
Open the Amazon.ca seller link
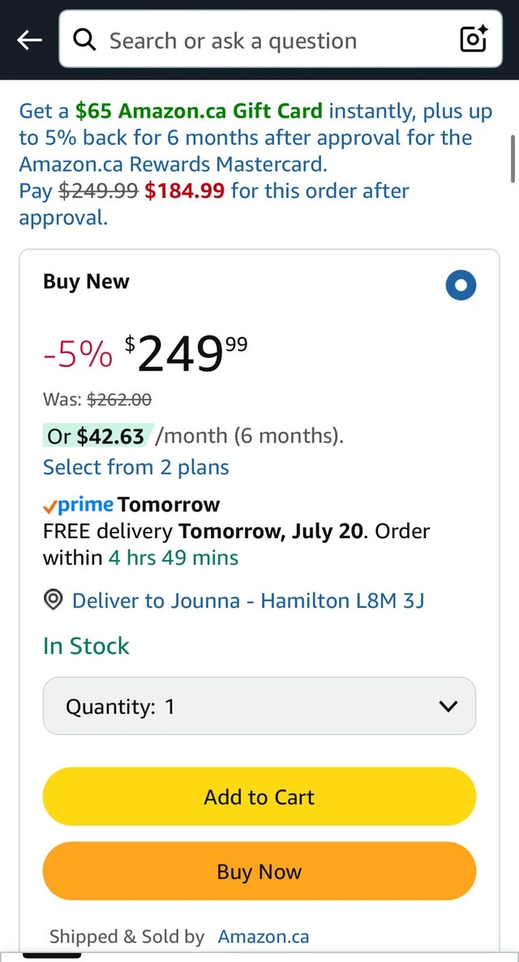(264, 937)
